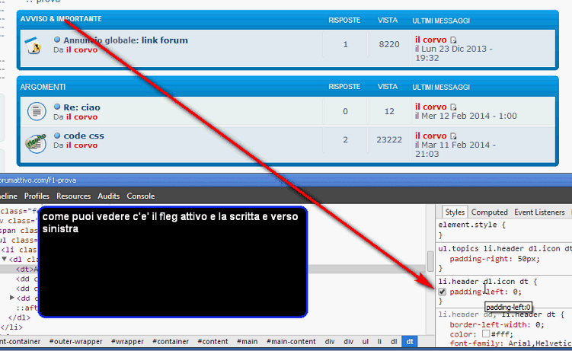Click the 'element.style {' rule header

coord(471,225)
